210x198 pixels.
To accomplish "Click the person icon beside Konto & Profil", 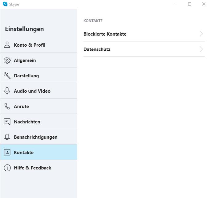I will pyautogui.click(x=7, y=45).
